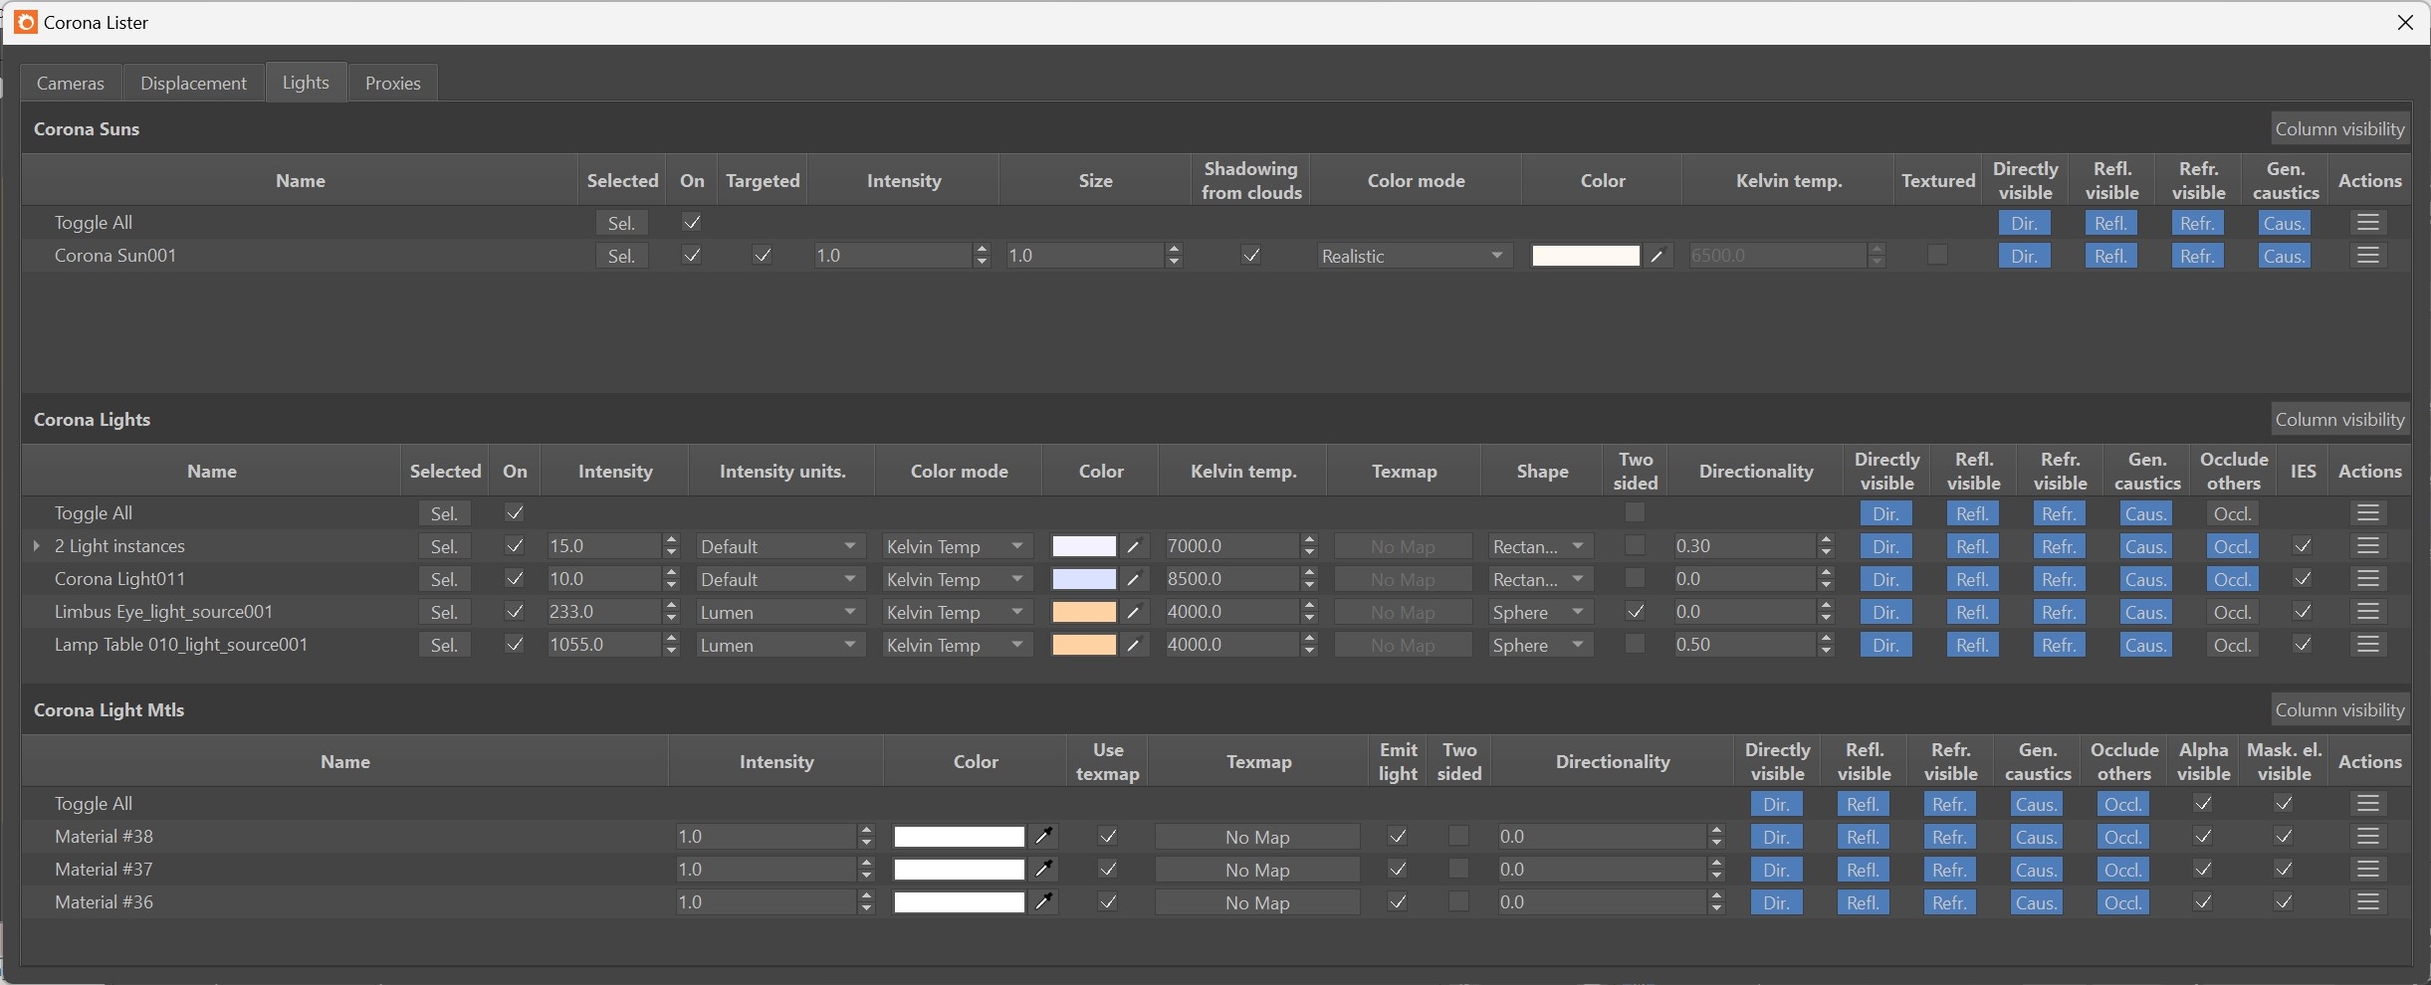
Task: Click Kelvin temp field showing 8500.0
Action: coord(1231,579)
